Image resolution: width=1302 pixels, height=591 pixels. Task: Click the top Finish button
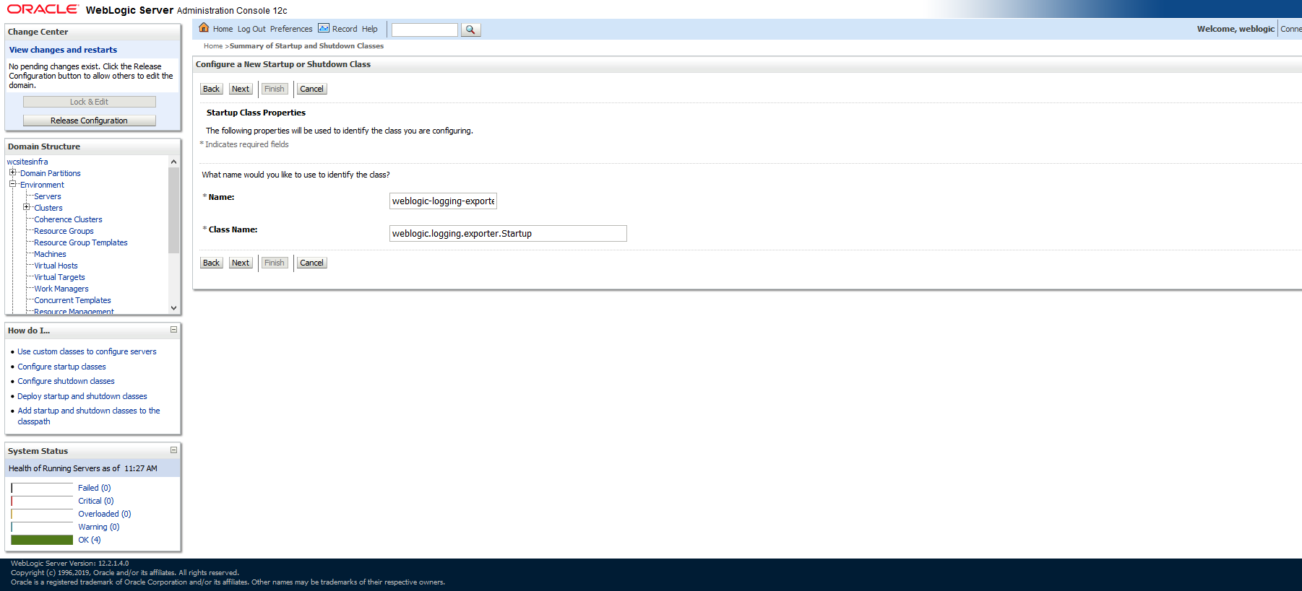[275, 89]
